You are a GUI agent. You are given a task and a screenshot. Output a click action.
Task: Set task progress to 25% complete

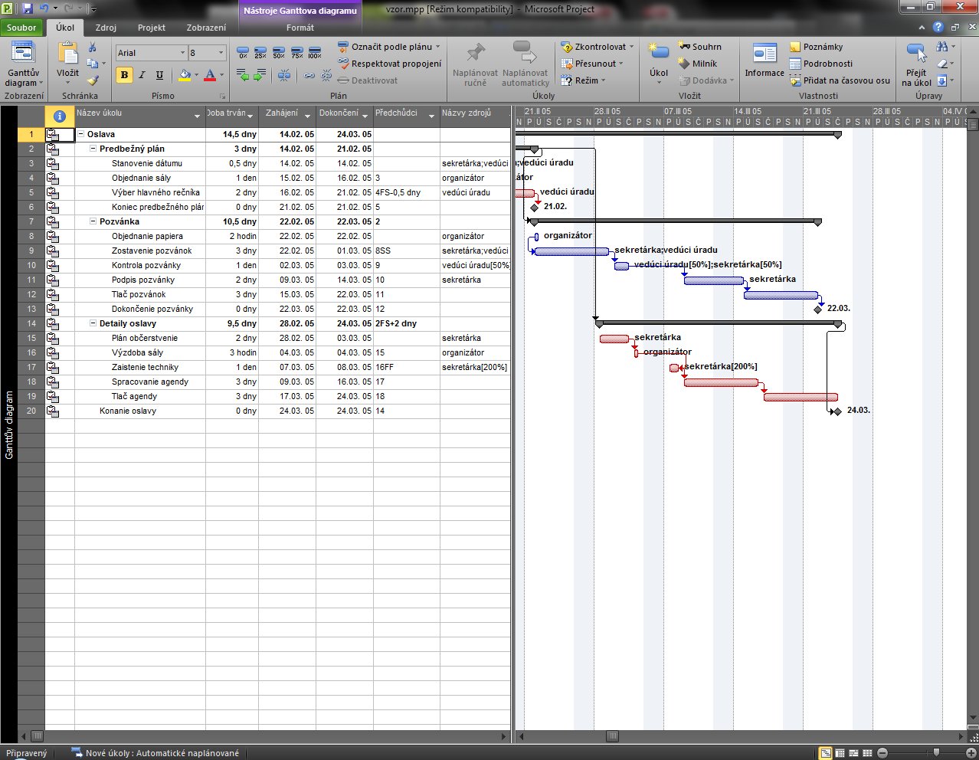[260, 52]
